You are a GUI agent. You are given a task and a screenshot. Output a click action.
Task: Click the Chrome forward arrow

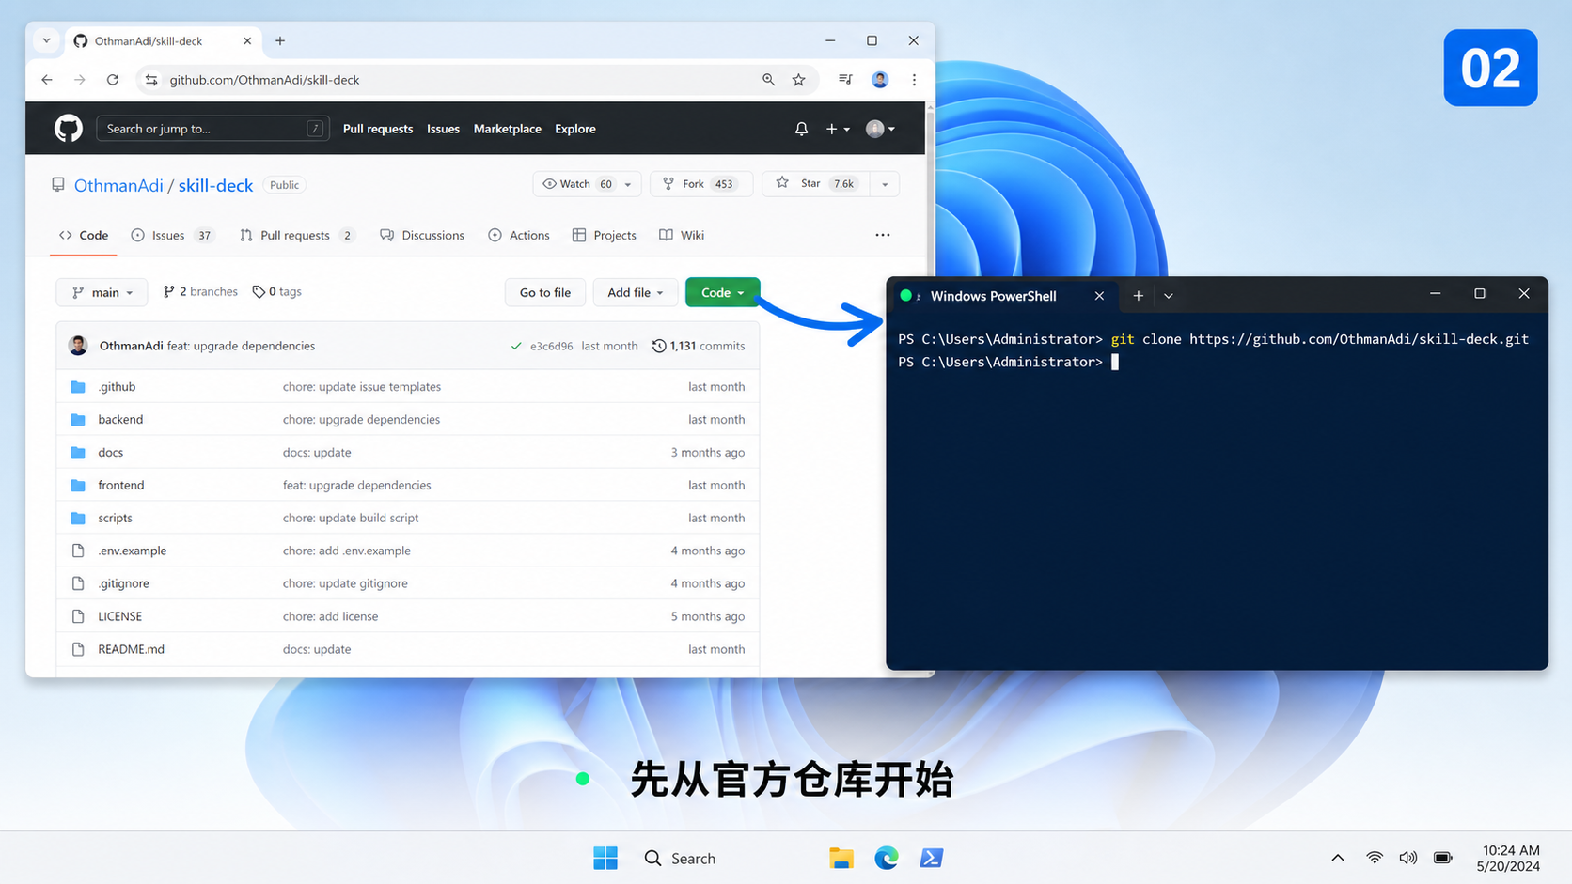point(80,80)
